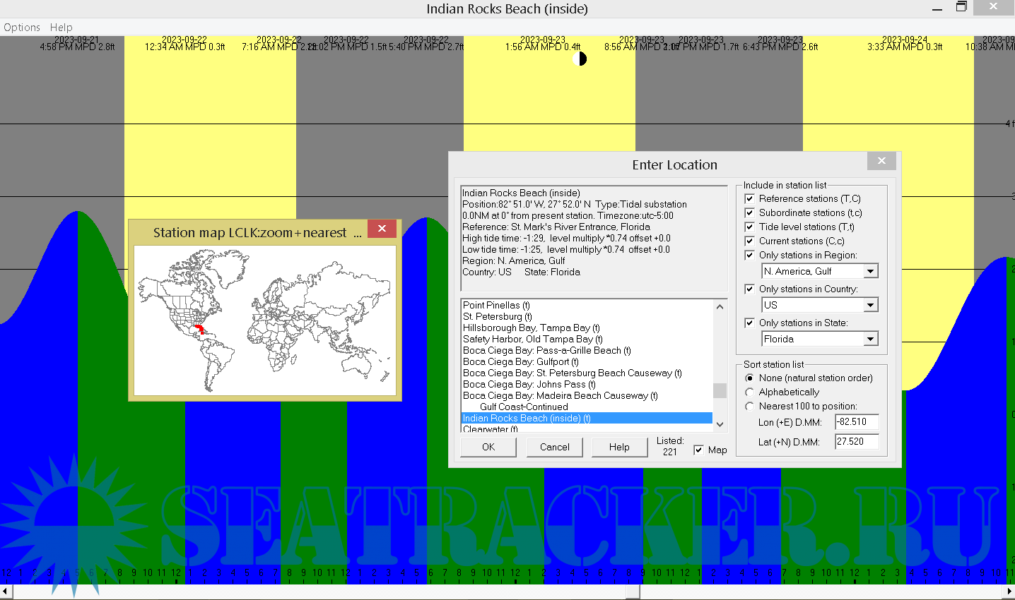Image resolution: width=1015 pixels, height=600 pixels.
Task: Toggle the Current stations (C,c) checkbox
Action: click(750, 241)
